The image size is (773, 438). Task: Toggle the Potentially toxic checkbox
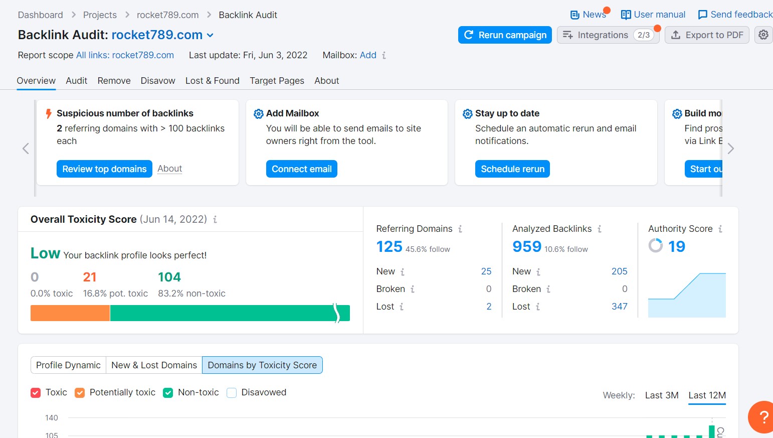80,393
